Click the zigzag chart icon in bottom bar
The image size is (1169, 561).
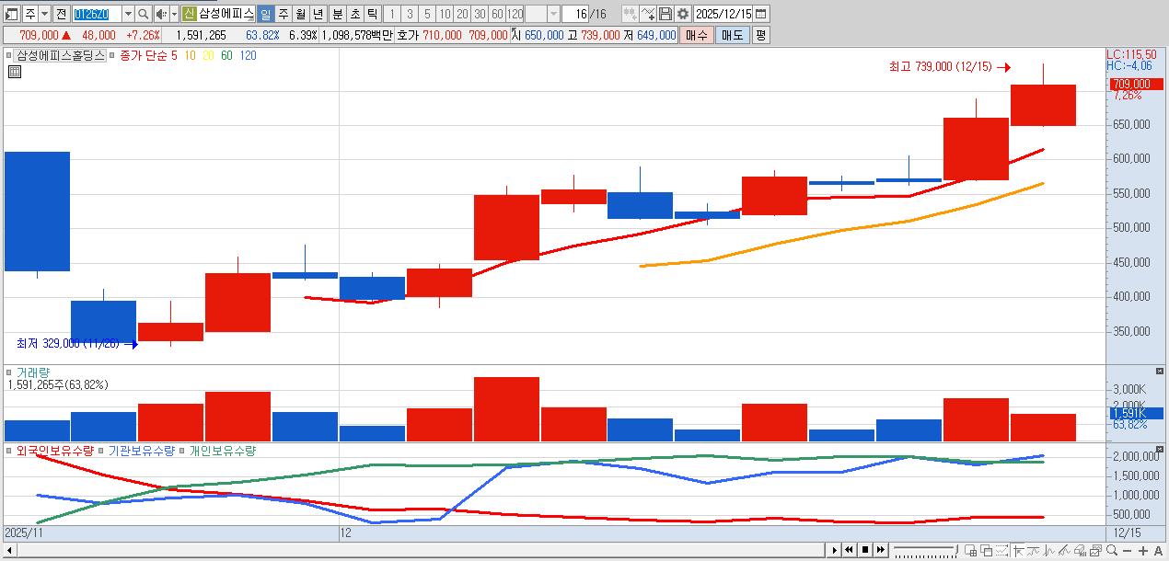point(1049,551)
